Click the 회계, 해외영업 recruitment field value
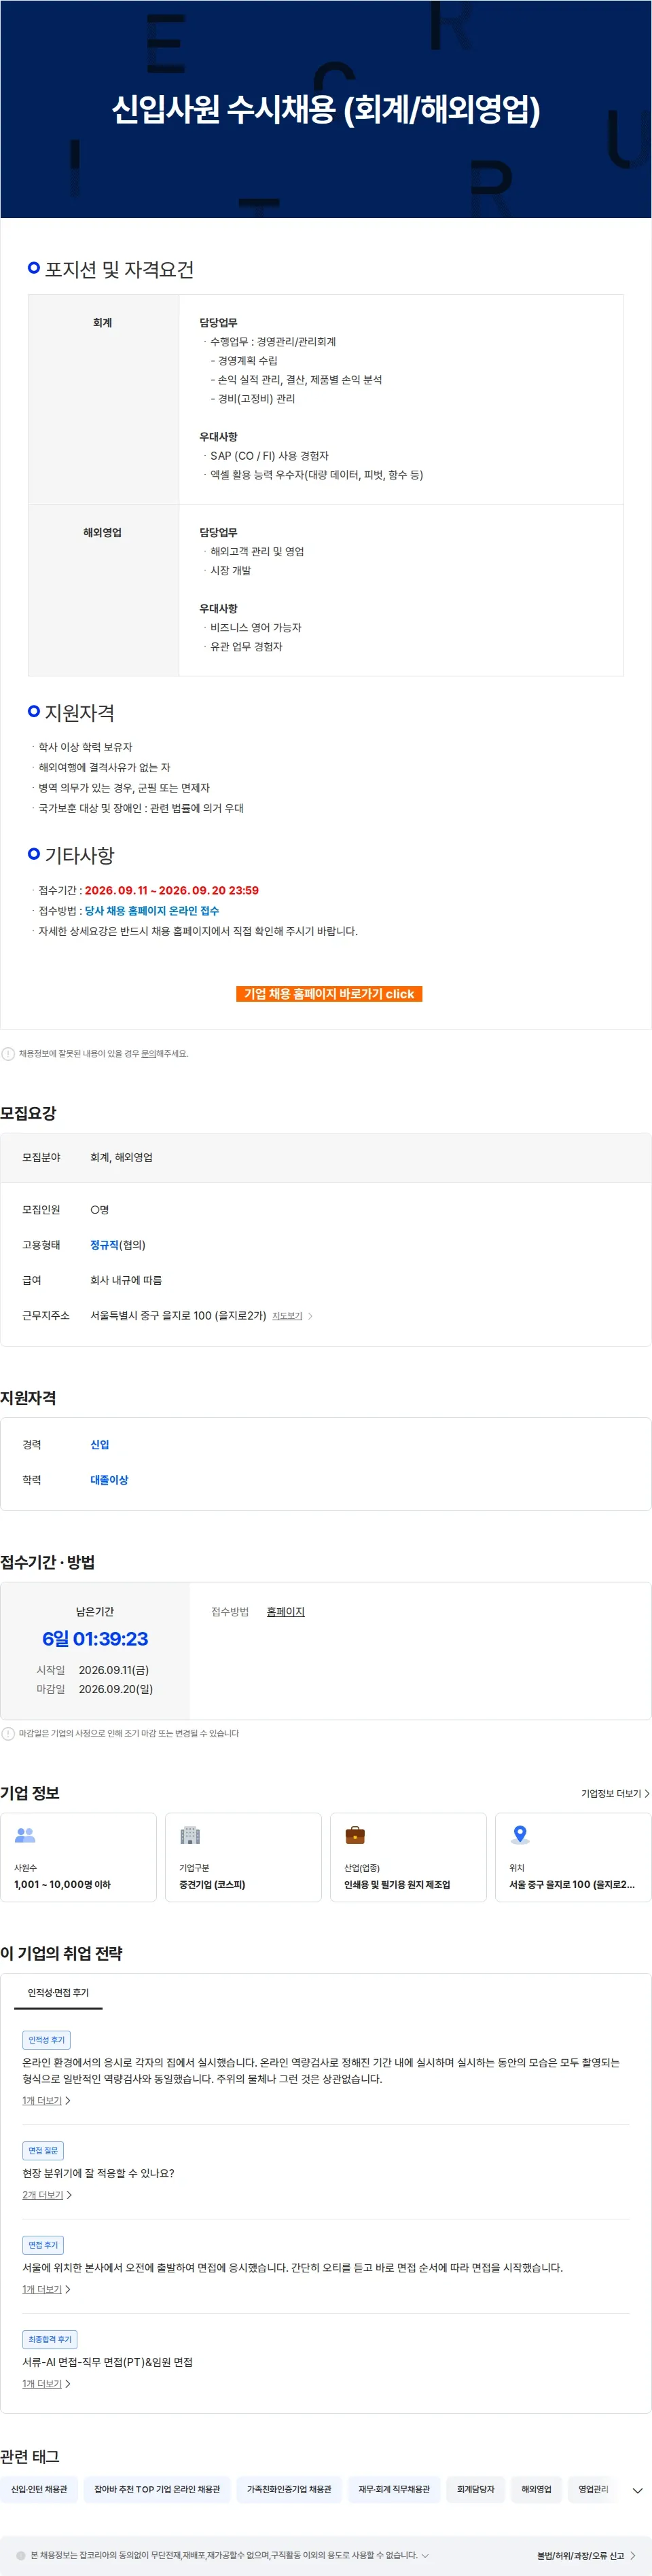Screen dimensions: 652x2576 [121, 1157]
